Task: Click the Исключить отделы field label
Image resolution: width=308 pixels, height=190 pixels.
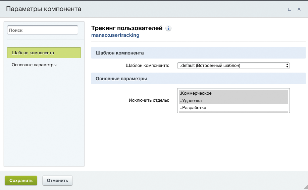Action: click(149, 100)
